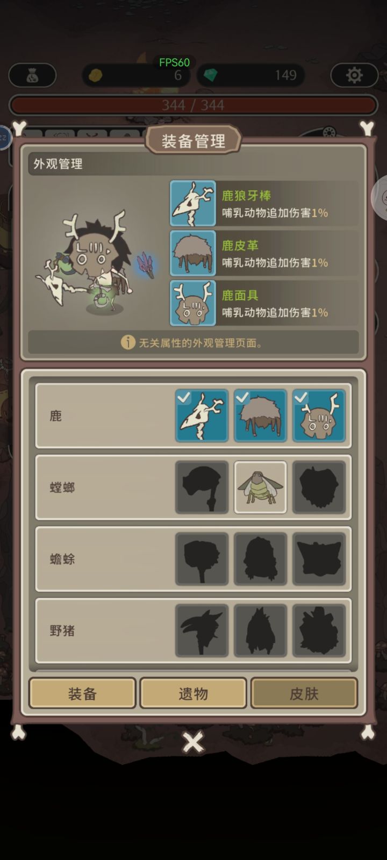Open the money bag inventory icon
The width and height of the screenshot is (387, 860).
coord(32,75)
